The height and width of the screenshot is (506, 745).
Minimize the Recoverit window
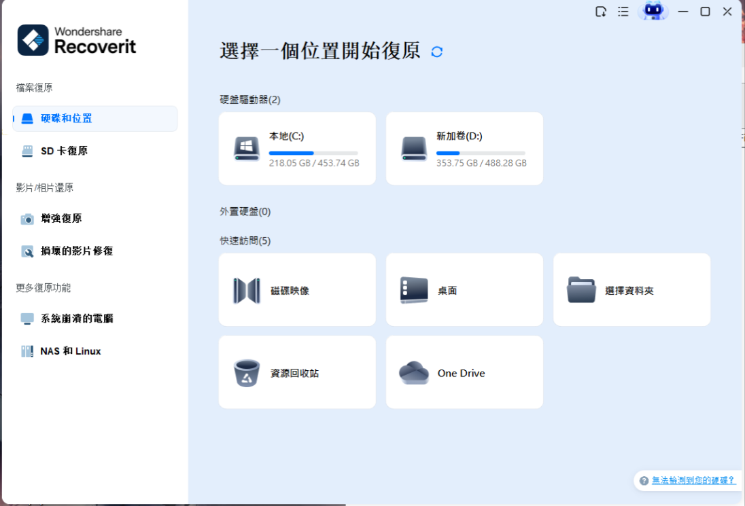click(683, 12)
